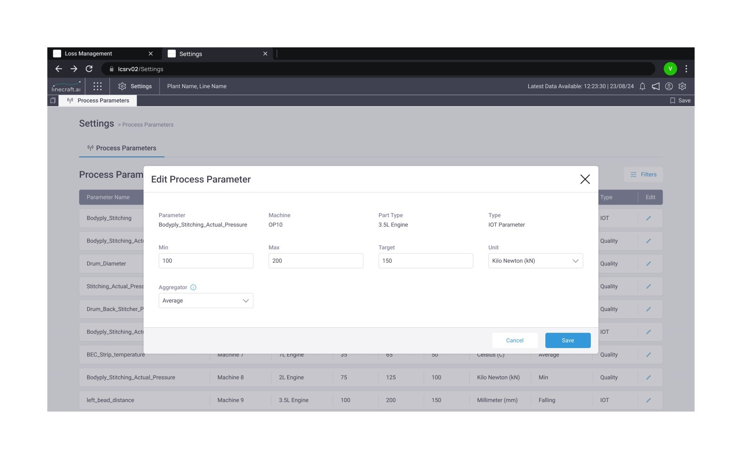Click the Aggregator info icon

click(x=193, y=287)
